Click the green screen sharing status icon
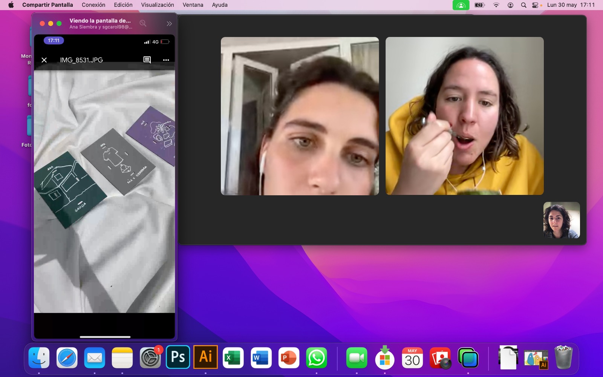Viewport: 603px width, 377px height. click(461, 5)
